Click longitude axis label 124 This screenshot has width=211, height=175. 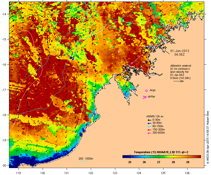[x=139, y=173]
